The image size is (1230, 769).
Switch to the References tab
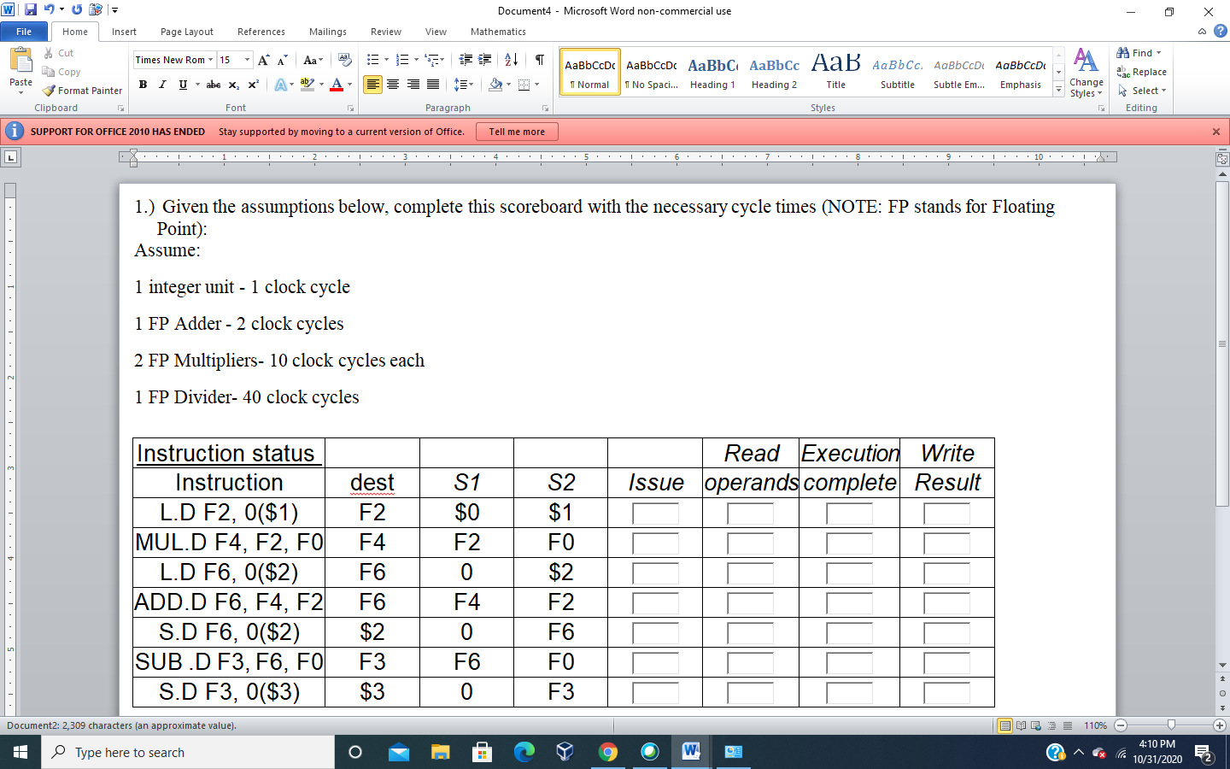[x=261, y=32]
